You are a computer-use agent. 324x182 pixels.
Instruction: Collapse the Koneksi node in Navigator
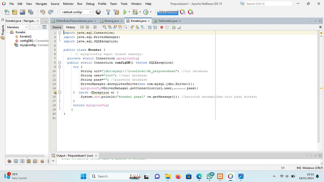(7, 32)
